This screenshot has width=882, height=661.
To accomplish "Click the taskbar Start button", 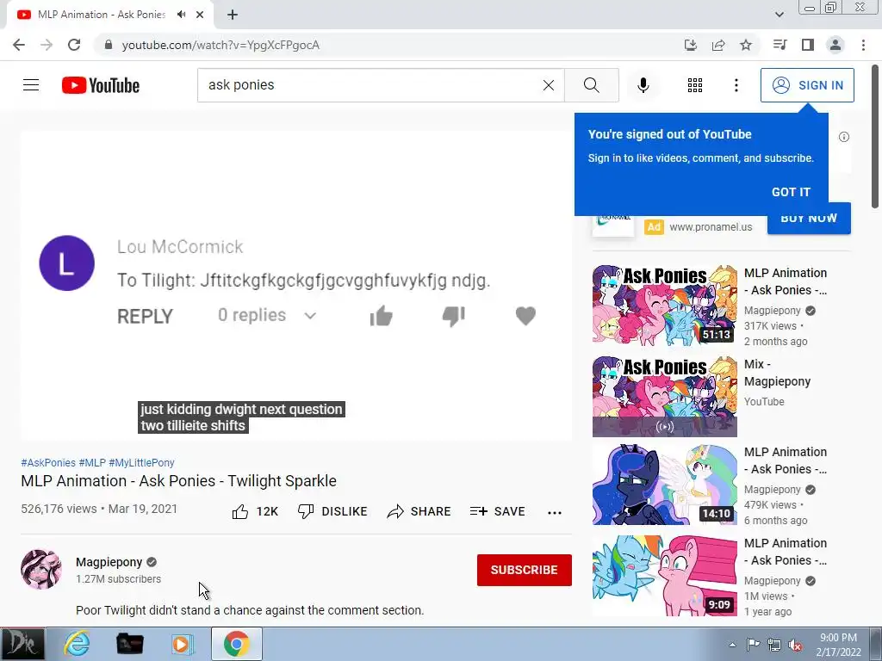I will point(22,644).
